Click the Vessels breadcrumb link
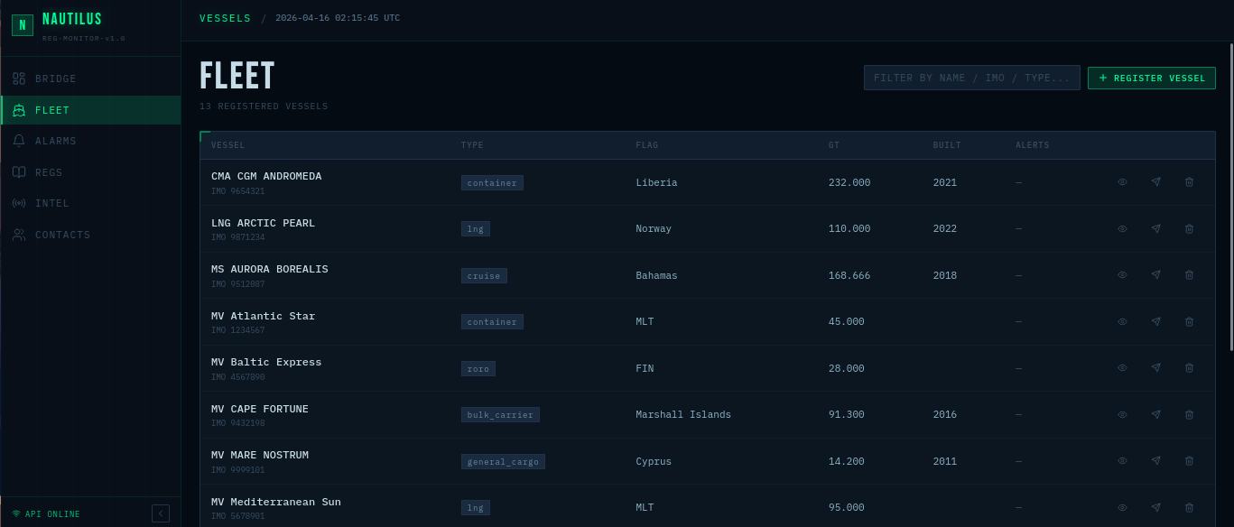 [225, 18]
